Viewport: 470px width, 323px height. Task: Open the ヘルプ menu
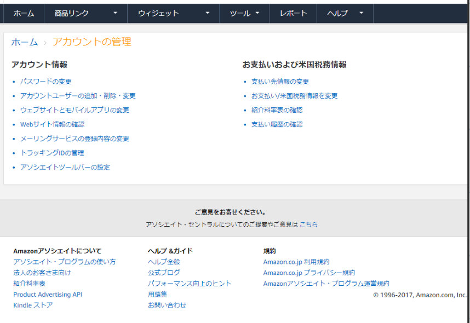pyautogui.click(x=337, y=14)
